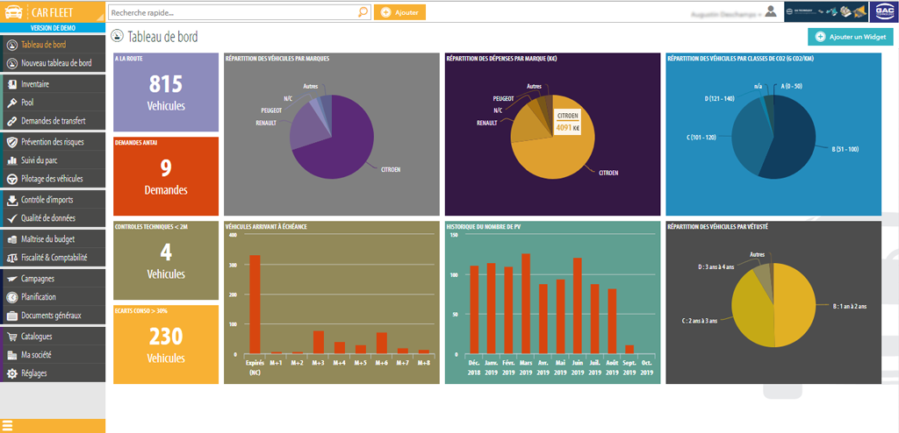
Task: Click in the Recherche rapide search field
Action: (233, 12)
